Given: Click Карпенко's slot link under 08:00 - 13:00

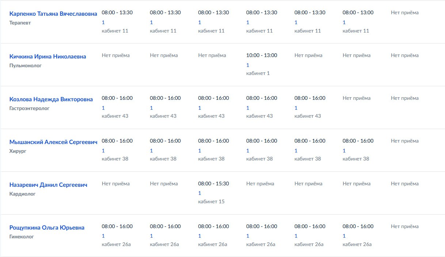Looking at the screenshot, I should [x=344, y=22].
